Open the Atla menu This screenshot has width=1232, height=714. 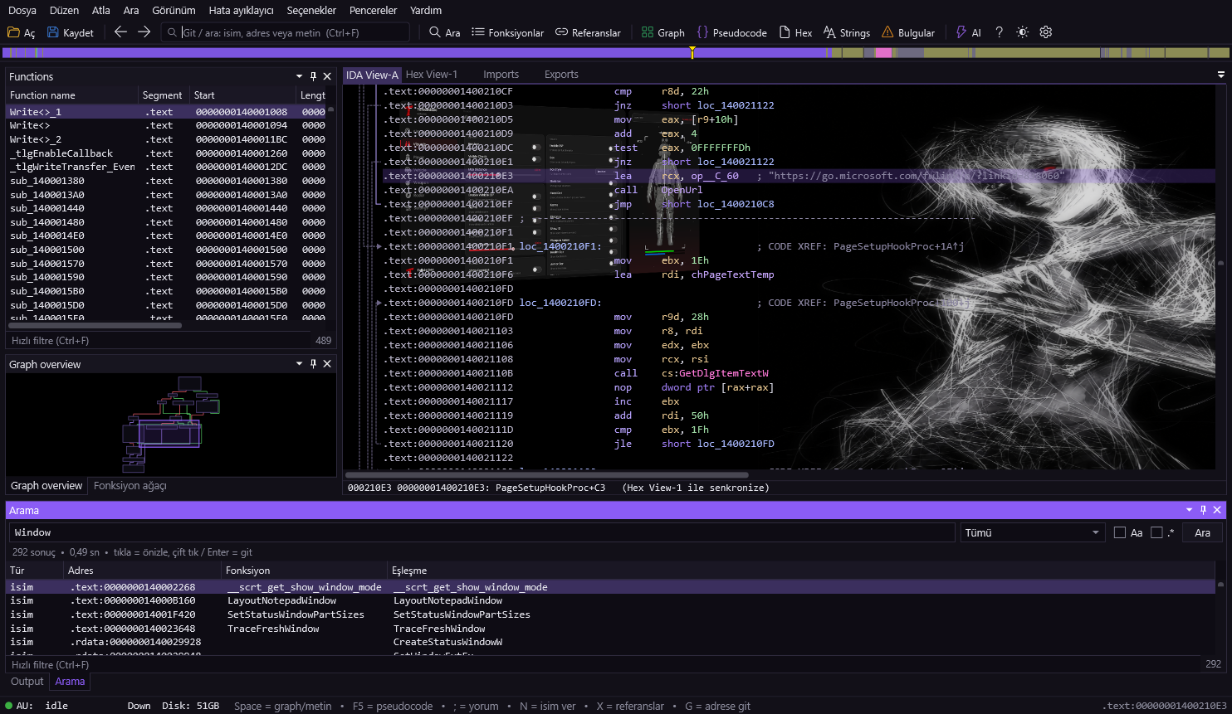101,10
